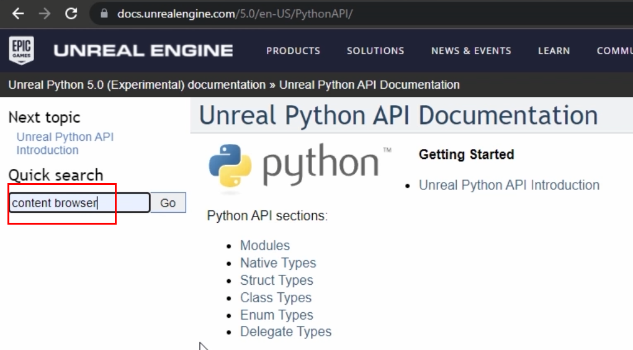Click the Quick search heading
Screen dimensions: 633x350
[56, 175]
